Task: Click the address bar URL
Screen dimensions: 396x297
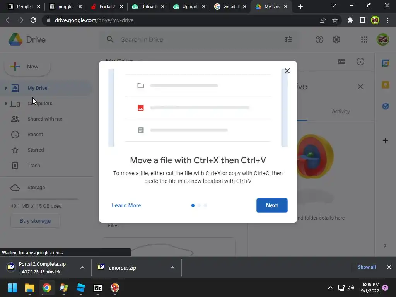Action: [x=94, y=20]
